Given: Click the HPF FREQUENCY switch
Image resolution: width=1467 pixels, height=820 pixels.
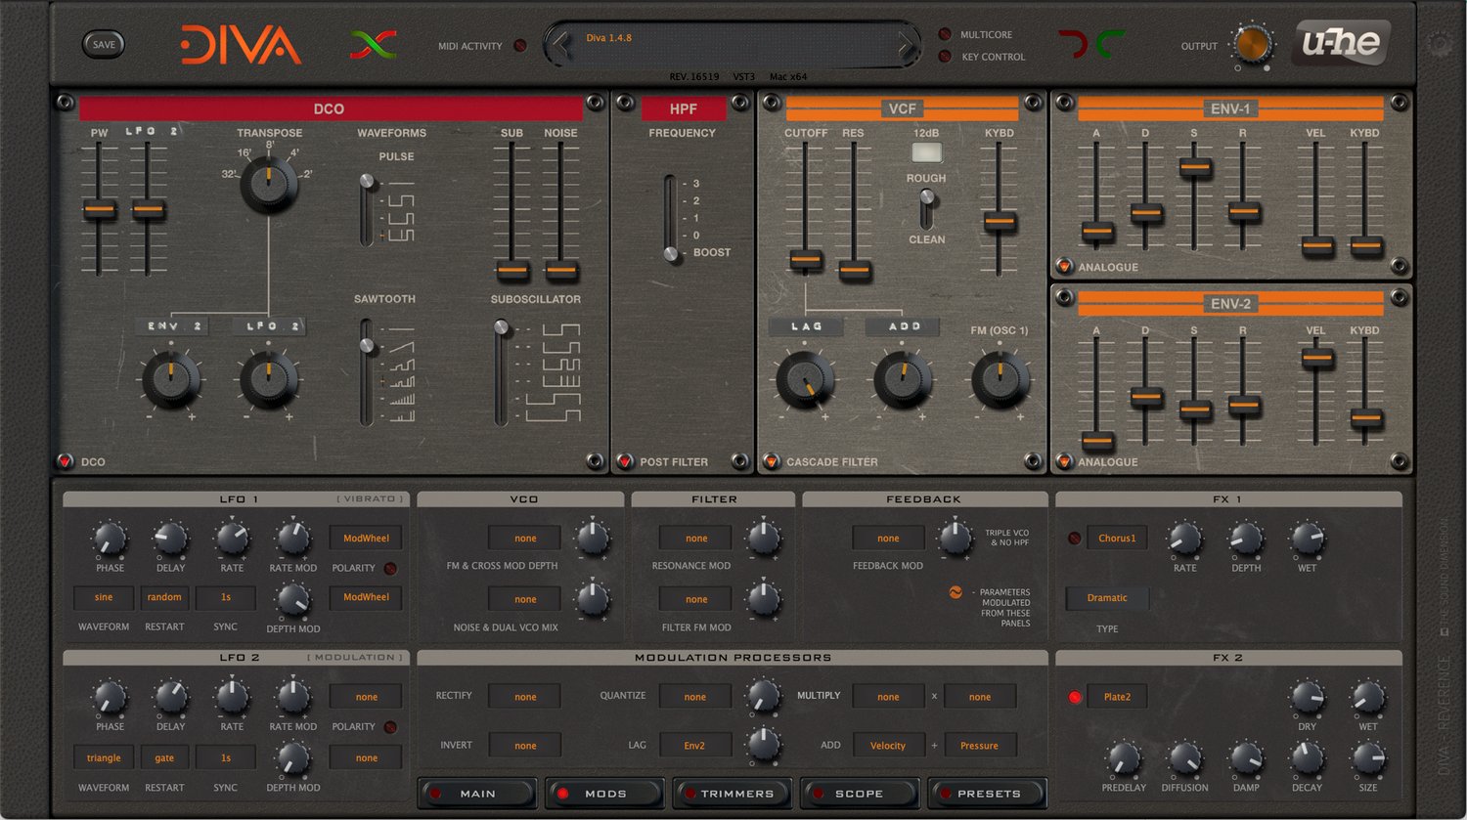Looking at the screenshot, I should click(671, 219).
